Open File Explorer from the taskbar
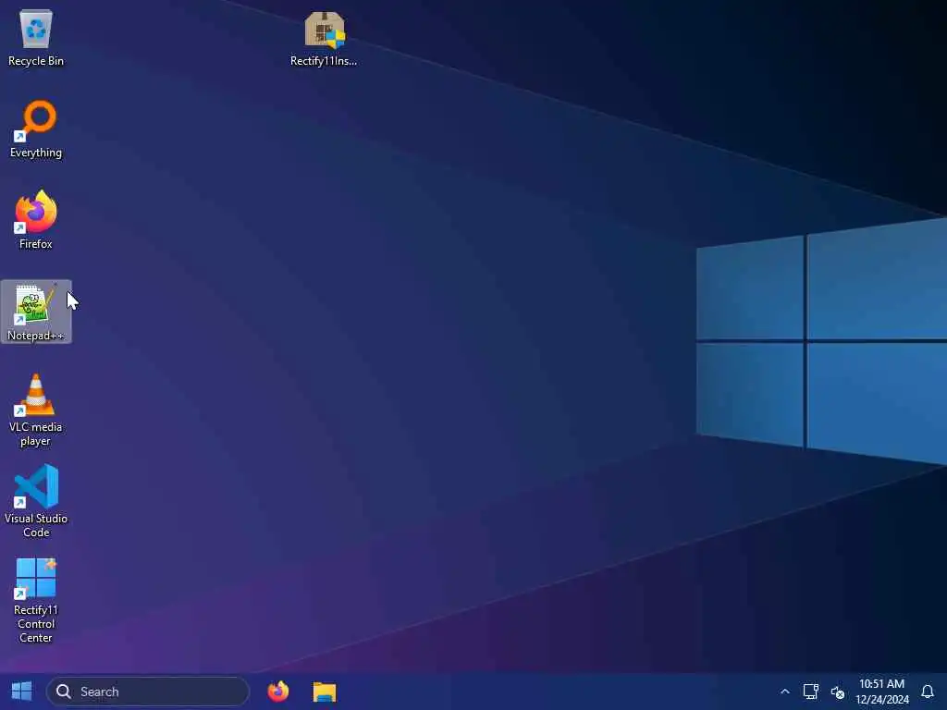This screenshot has width=947, height=710. point(325,692)
